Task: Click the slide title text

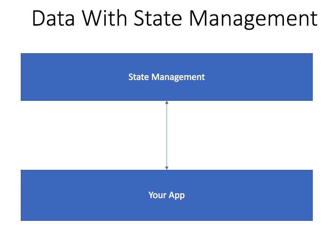Action: [174, 19]
